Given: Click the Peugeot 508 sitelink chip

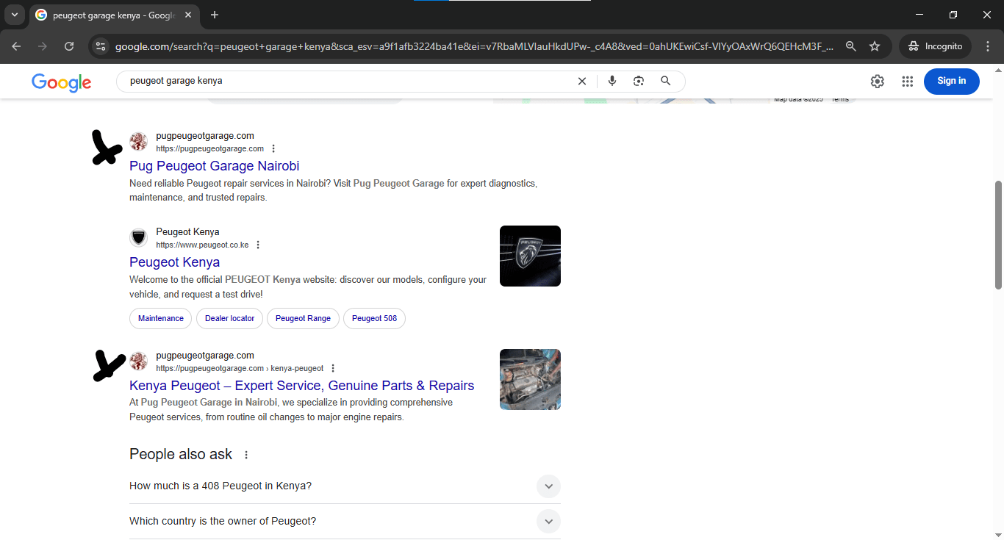Looking at the screenshot, I should [x=374, y=318].
